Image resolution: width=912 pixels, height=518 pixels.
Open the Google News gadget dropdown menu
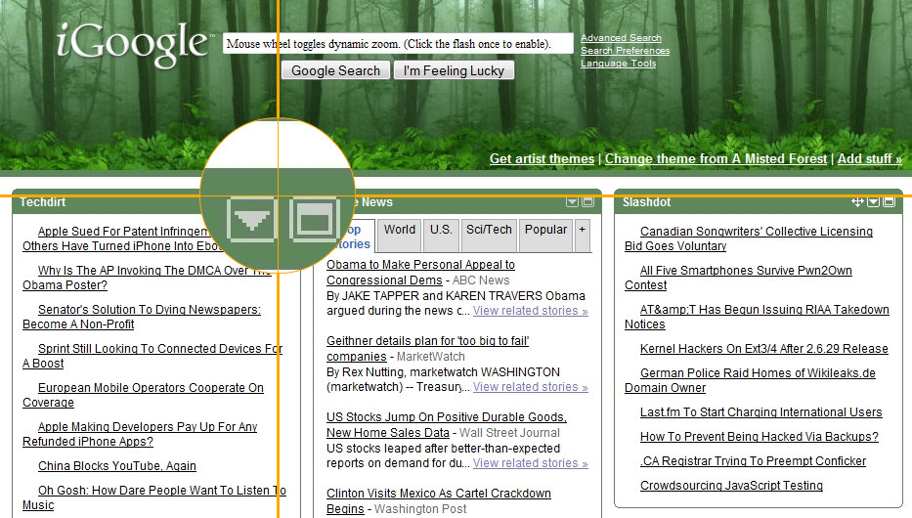[573, 202]
